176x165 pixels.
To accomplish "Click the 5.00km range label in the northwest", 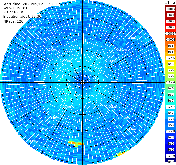I will tap(31, 27).
